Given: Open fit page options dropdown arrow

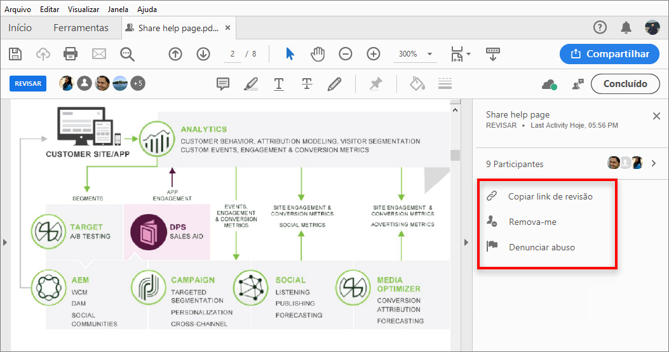Looking at the screenshot, I should coord(468,54).
